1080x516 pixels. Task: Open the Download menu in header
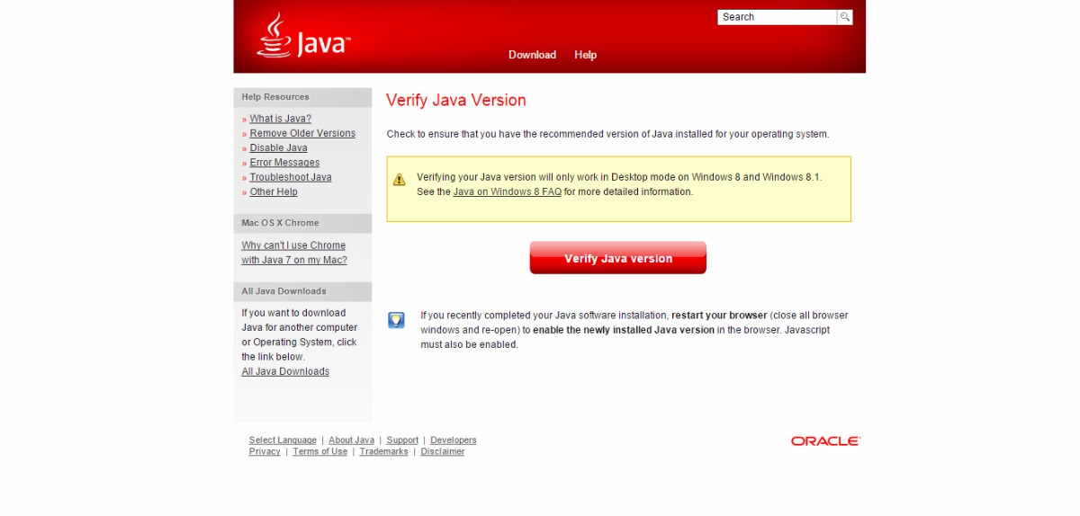[532, 55]
